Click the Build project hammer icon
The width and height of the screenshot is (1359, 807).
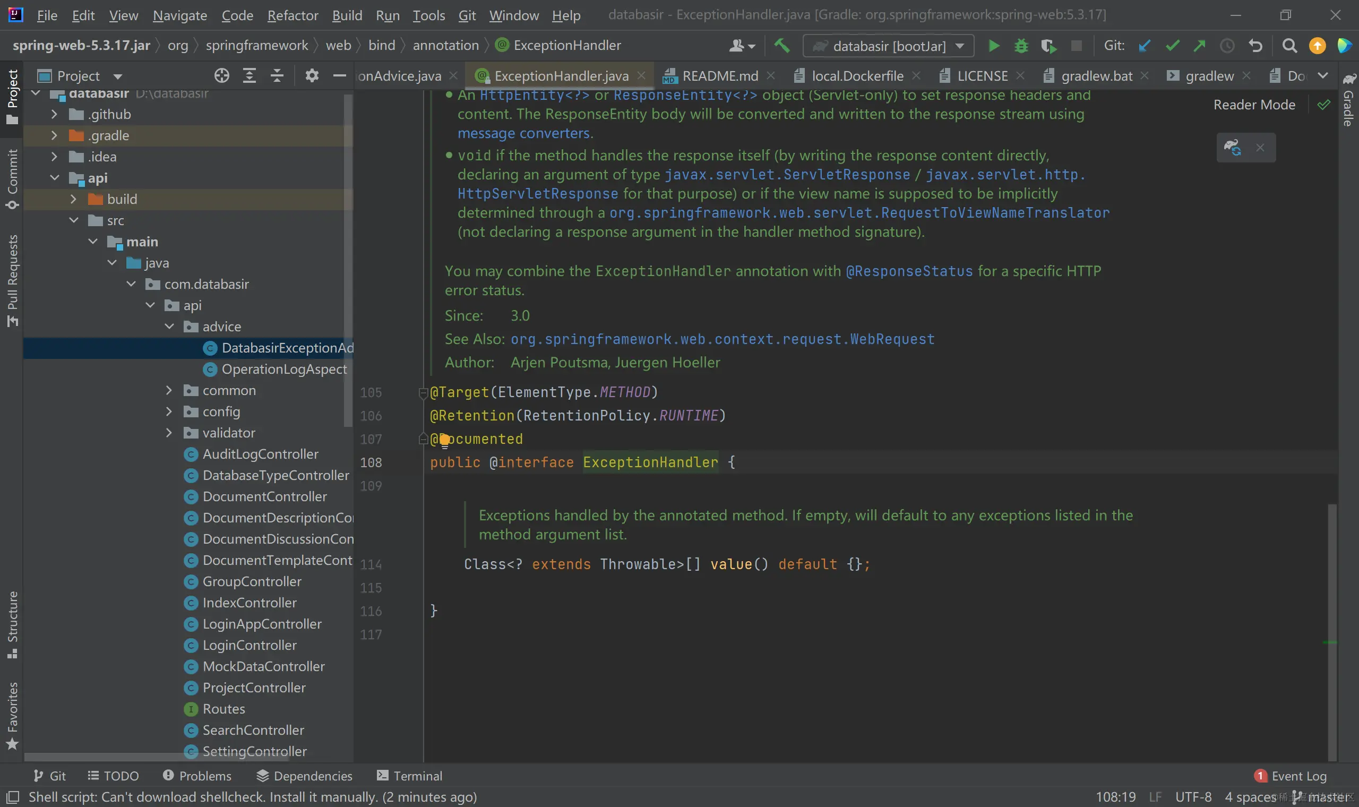tap(782, 45)
